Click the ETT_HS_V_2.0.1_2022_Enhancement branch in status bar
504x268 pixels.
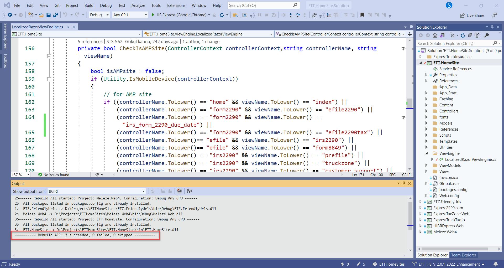click(x=448, y=264)
